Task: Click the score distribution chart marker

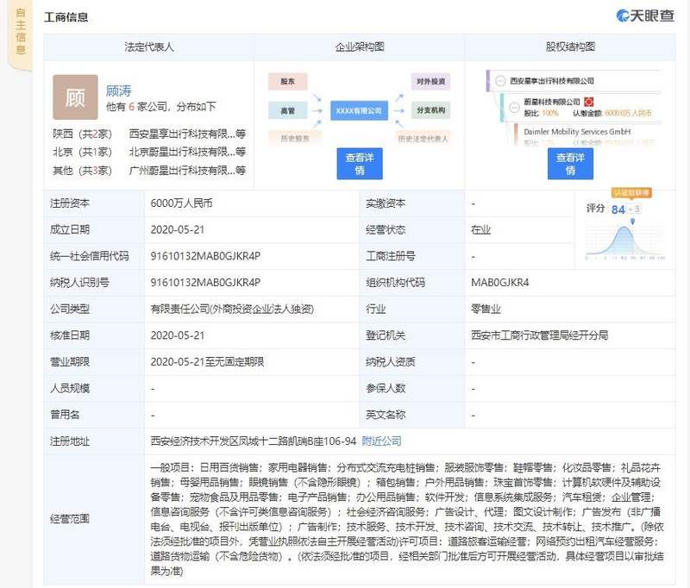Action: point(632,222)
